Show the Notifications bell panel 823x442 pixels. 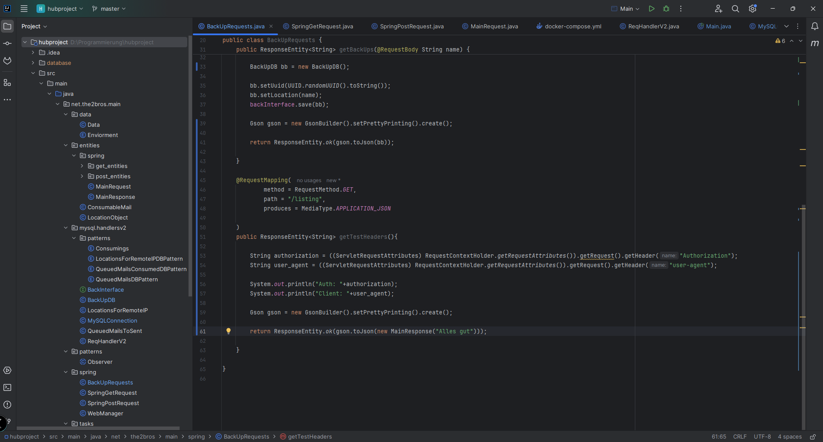click(x=814, y=26)
